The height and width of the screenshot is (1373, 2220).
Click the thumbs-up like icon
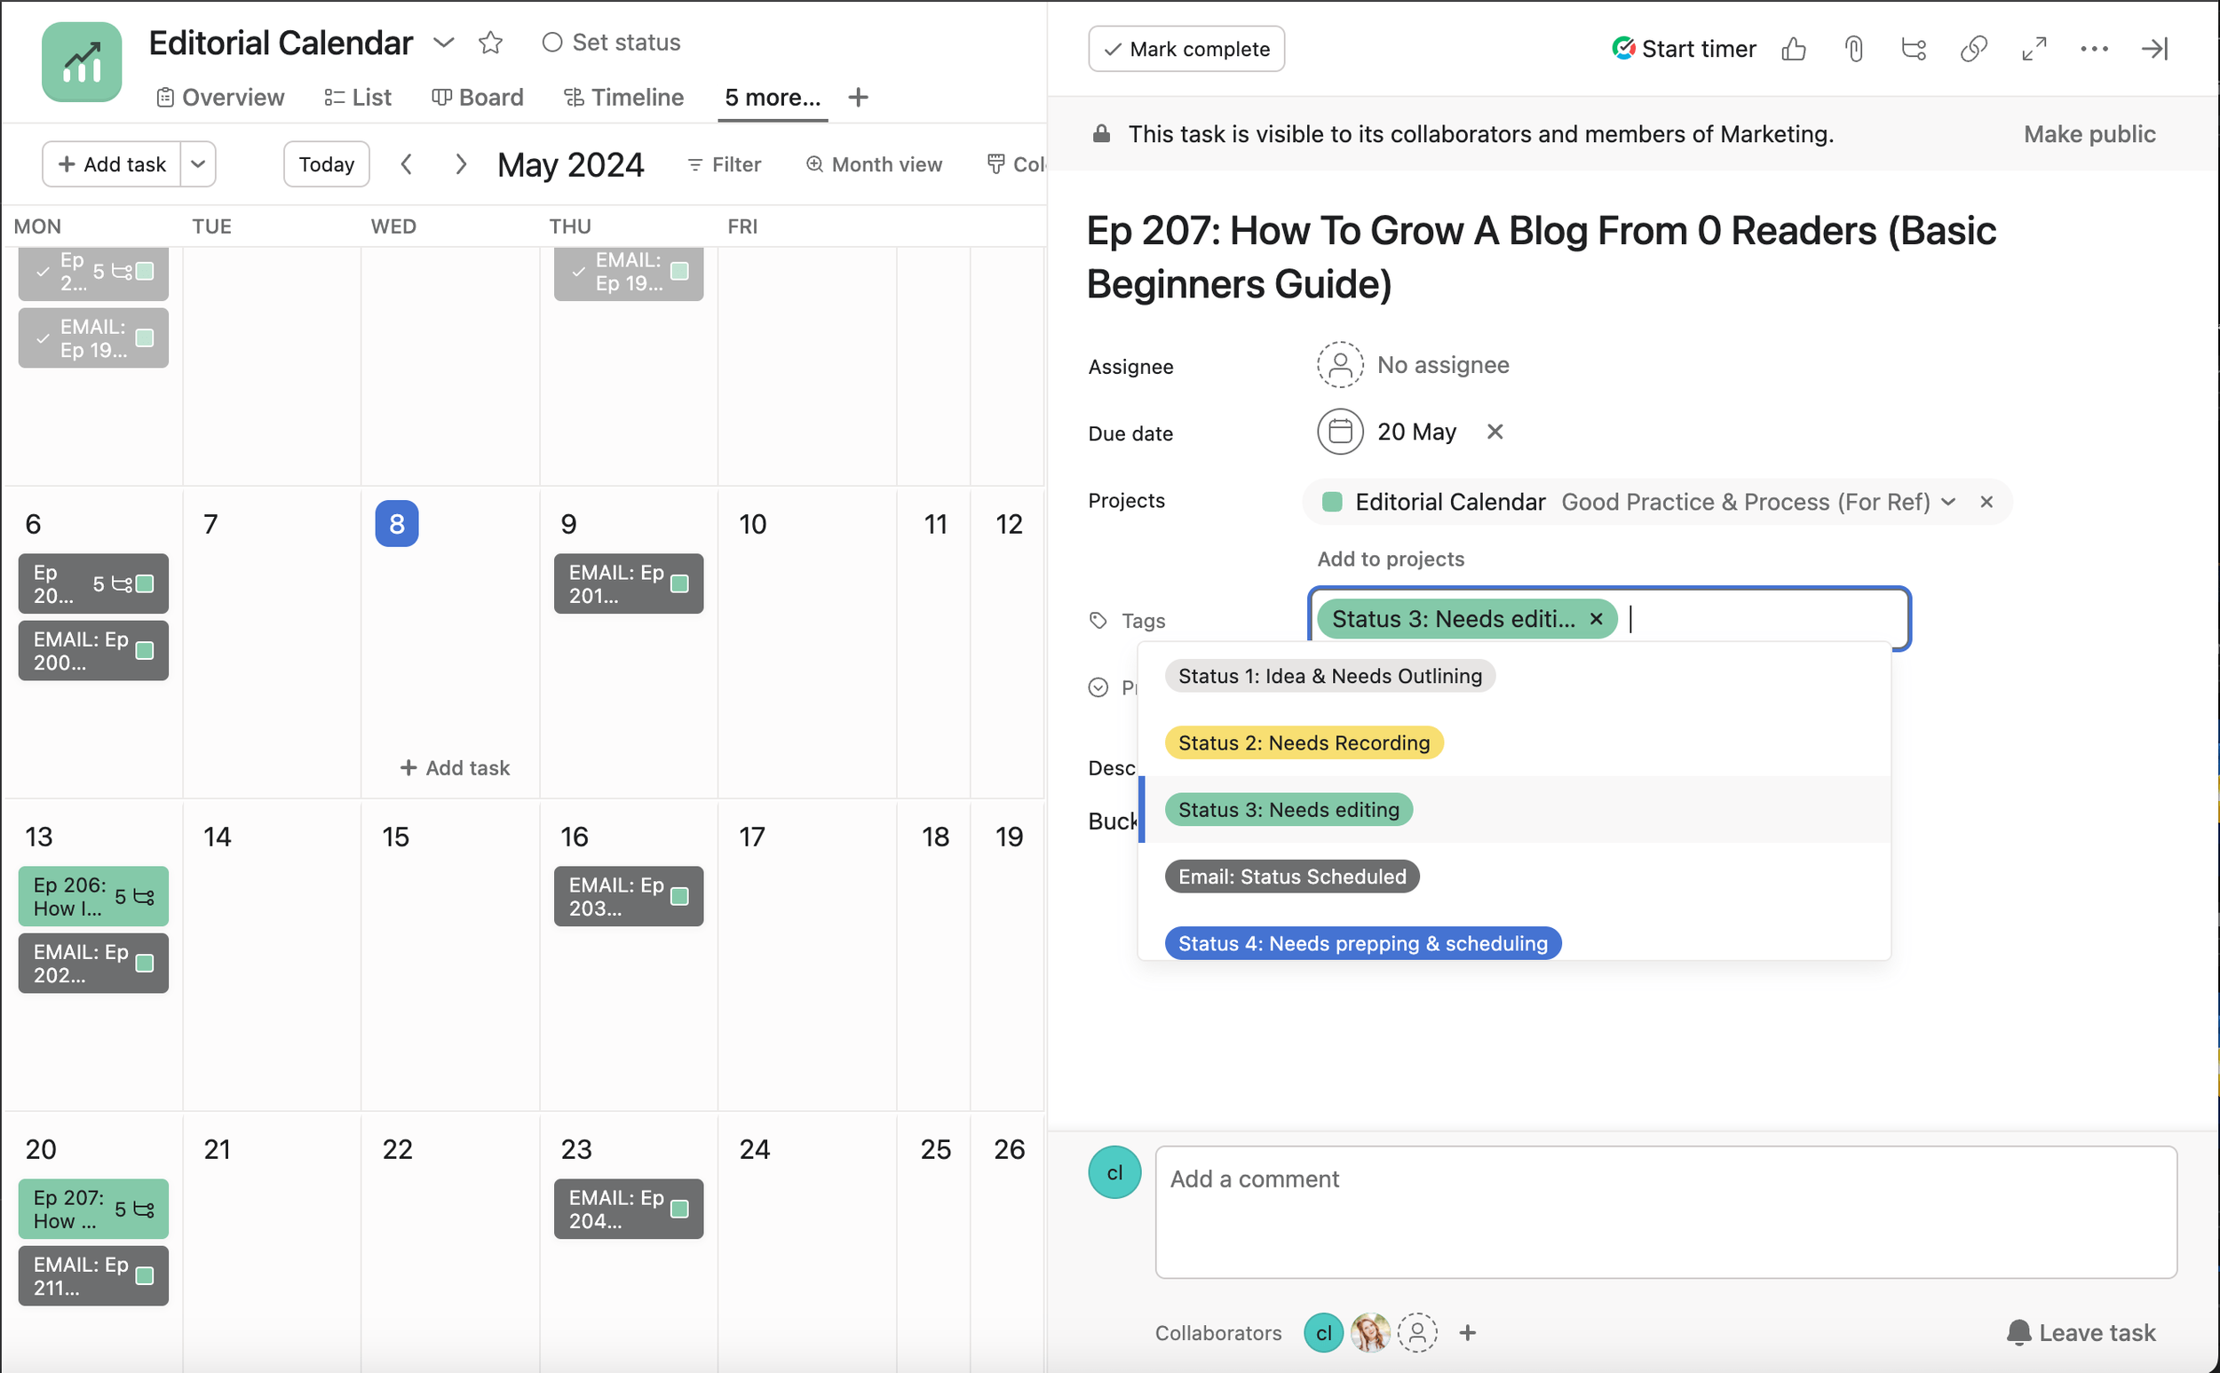coord(1793,49)
